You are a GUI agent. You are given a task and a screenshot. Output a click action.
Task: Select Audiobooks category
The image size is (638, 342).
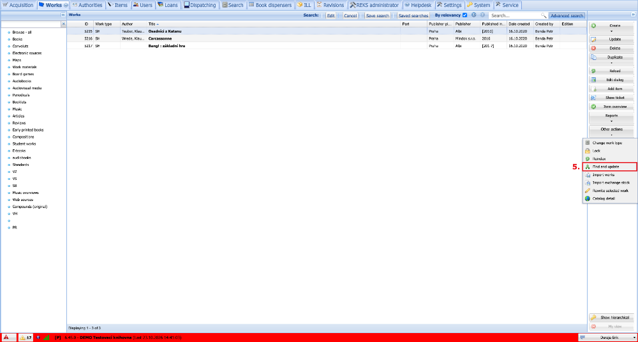pyautogui.click(x=22, y=81)
